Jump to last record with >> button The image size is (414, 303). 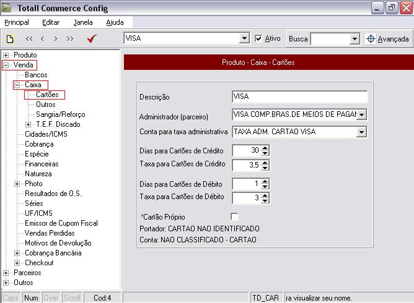(69, 39)
